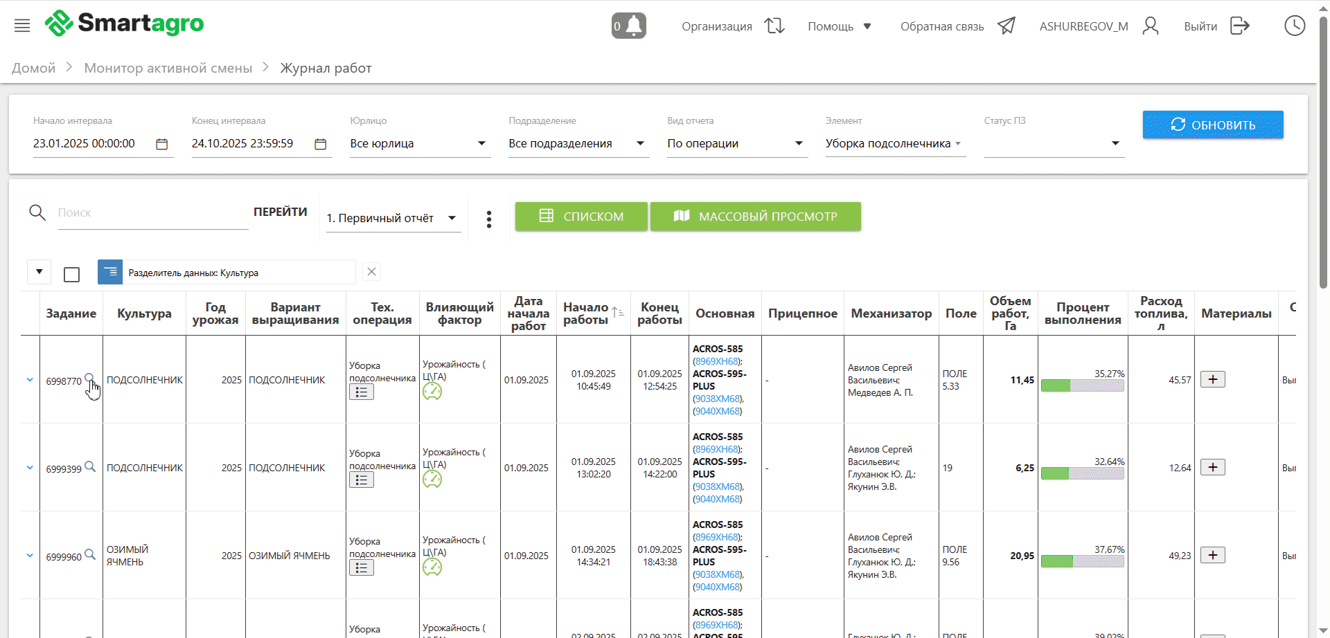Click the ОБНОВИТЬ button

pos(1212,125)
